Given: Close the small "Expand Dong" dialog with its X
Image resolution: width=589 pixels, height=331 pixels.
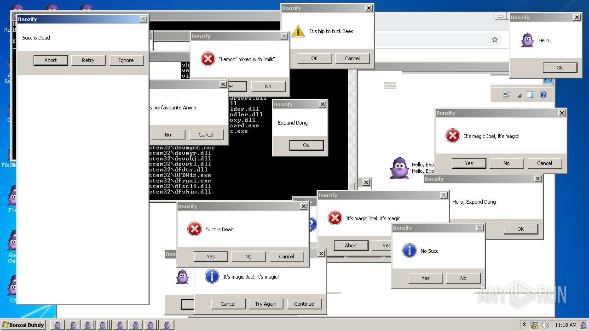Looking at the screenshot, I should pos(323,104).
